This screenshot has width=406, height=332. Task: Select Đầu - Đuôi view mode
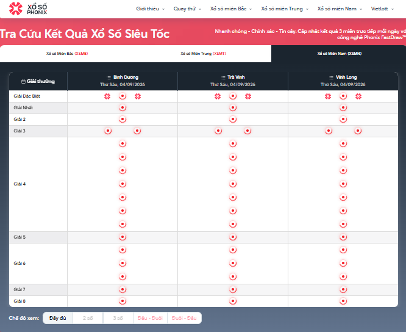click(150, 318)
